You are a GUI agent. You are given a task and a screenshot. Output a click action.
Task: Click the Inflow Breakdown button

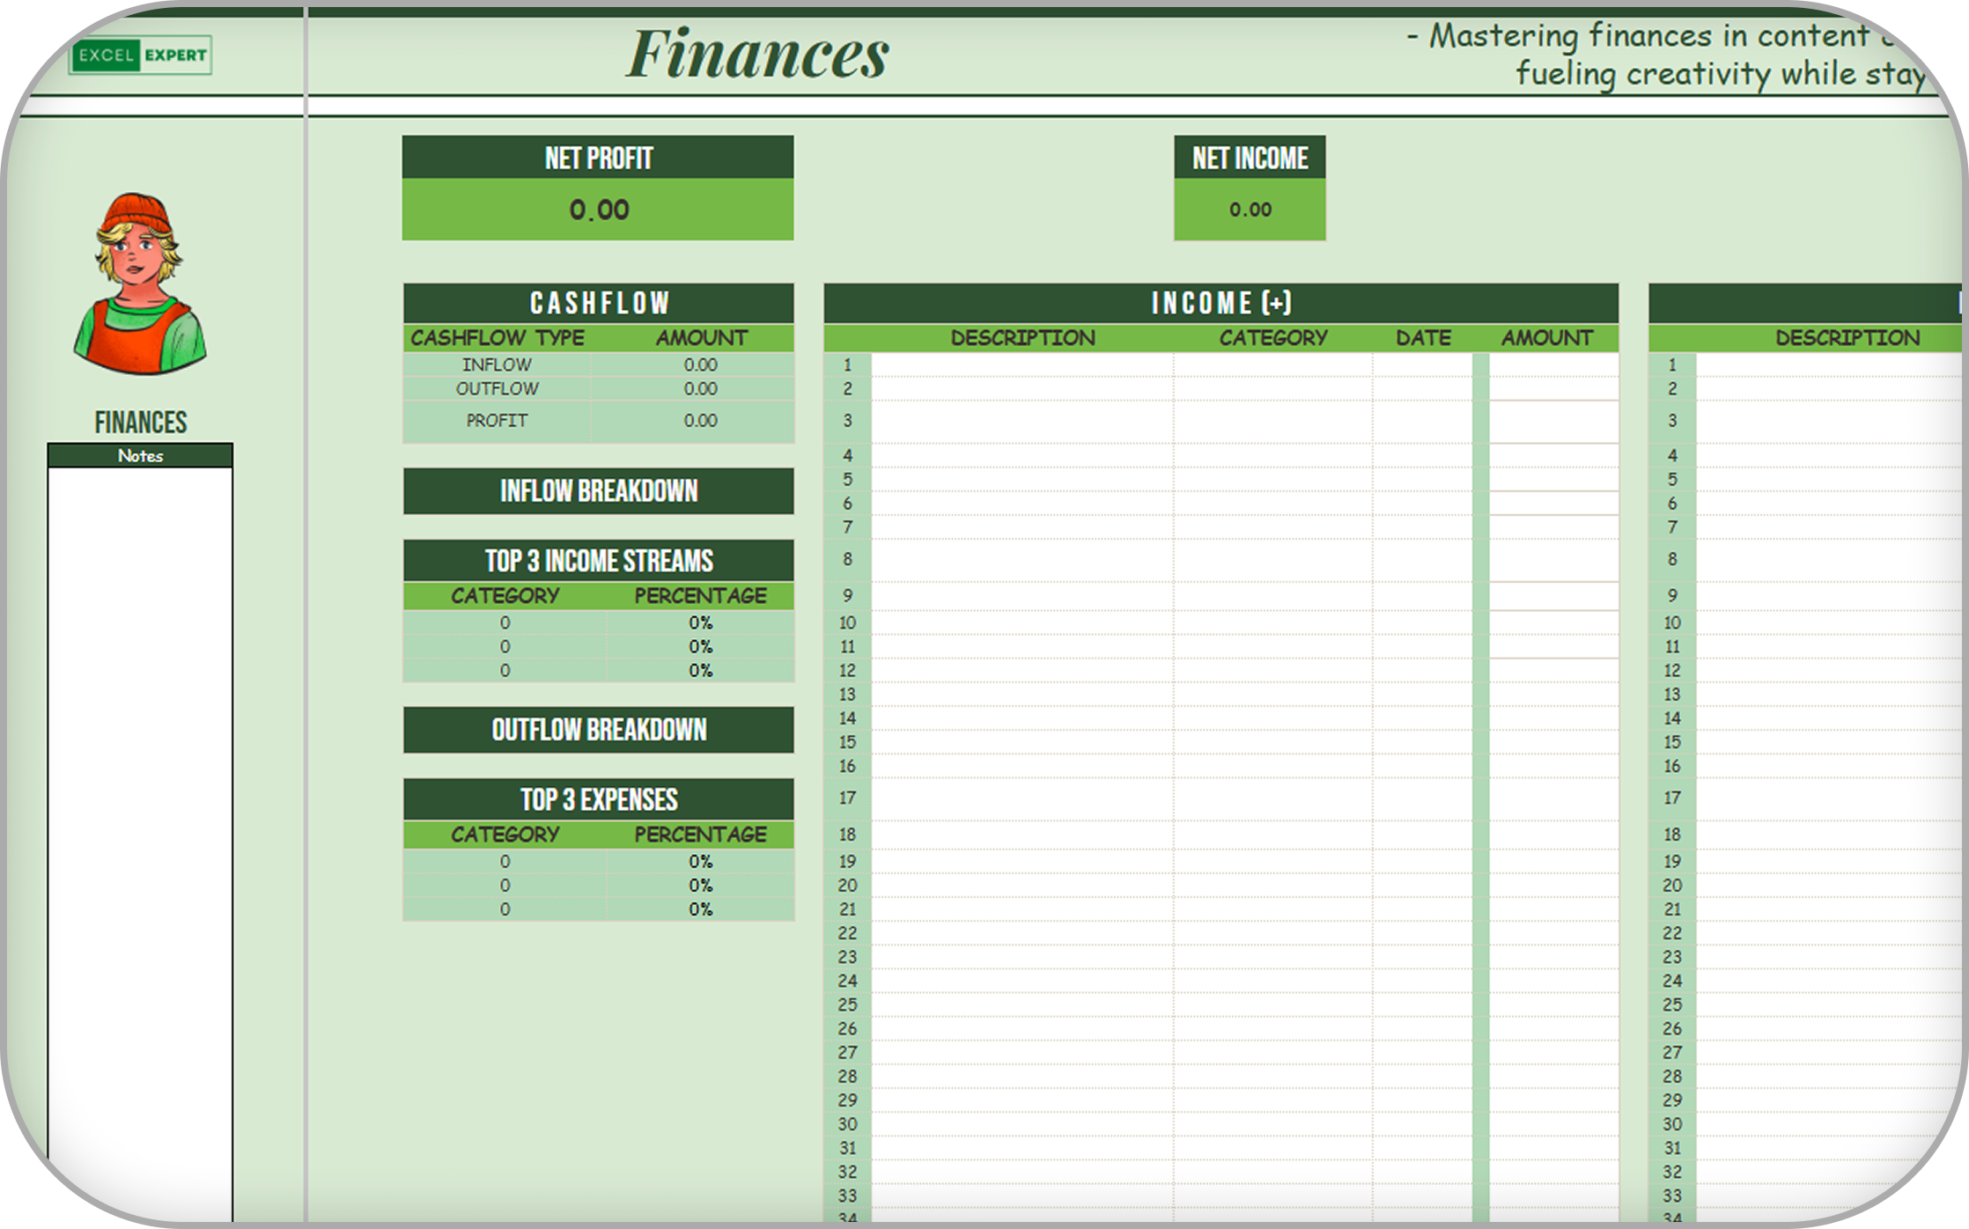pos(598,491)
